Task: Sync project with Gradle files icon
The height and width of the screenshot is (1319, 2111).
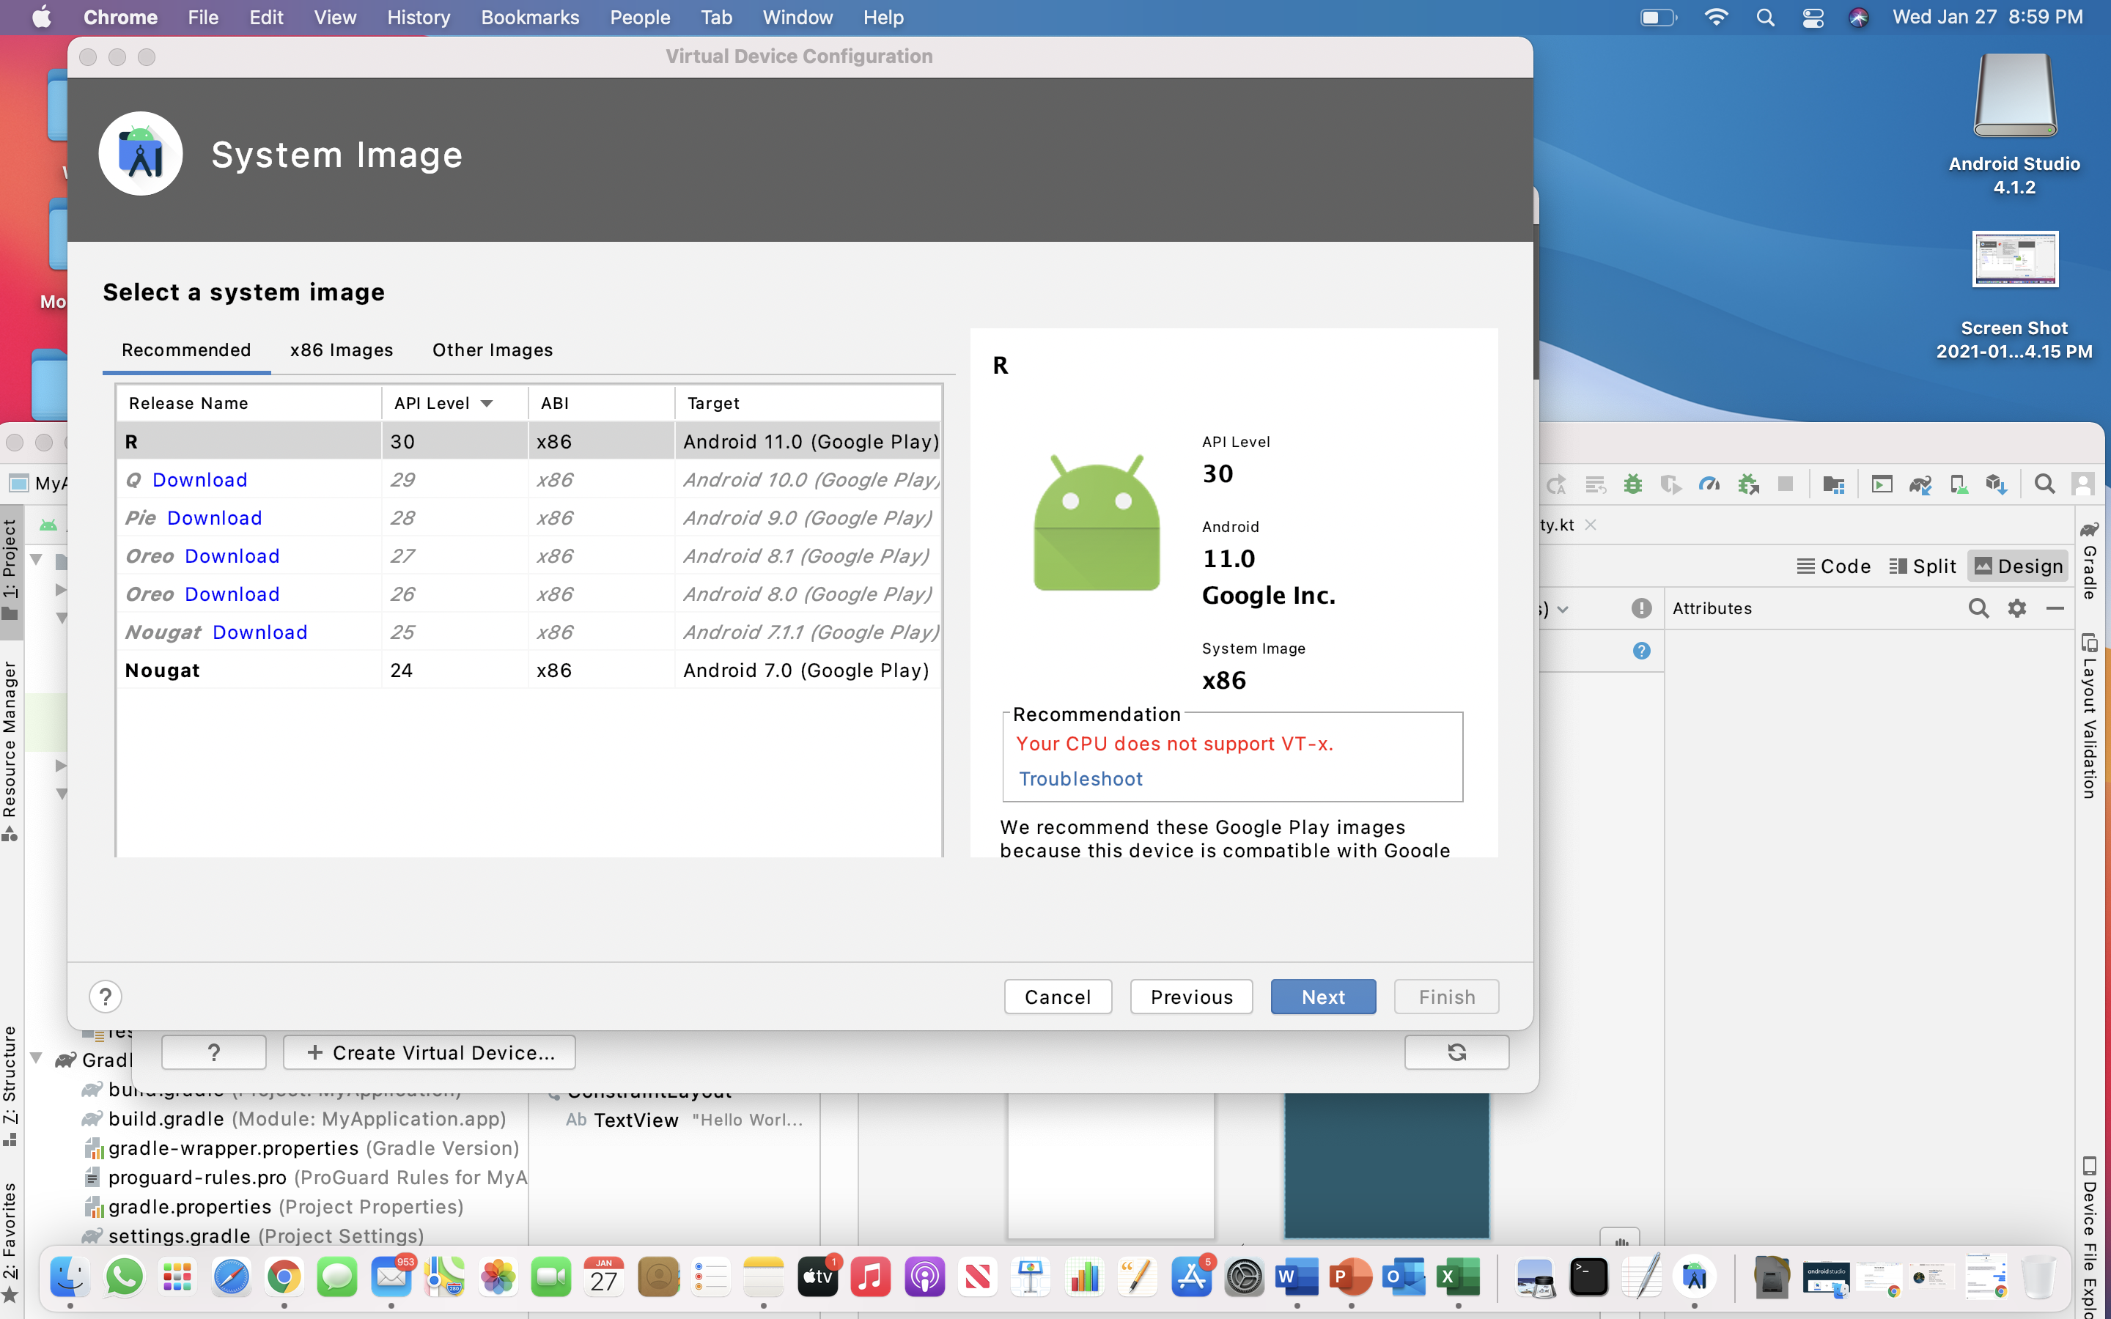Action: (1920, 484)
